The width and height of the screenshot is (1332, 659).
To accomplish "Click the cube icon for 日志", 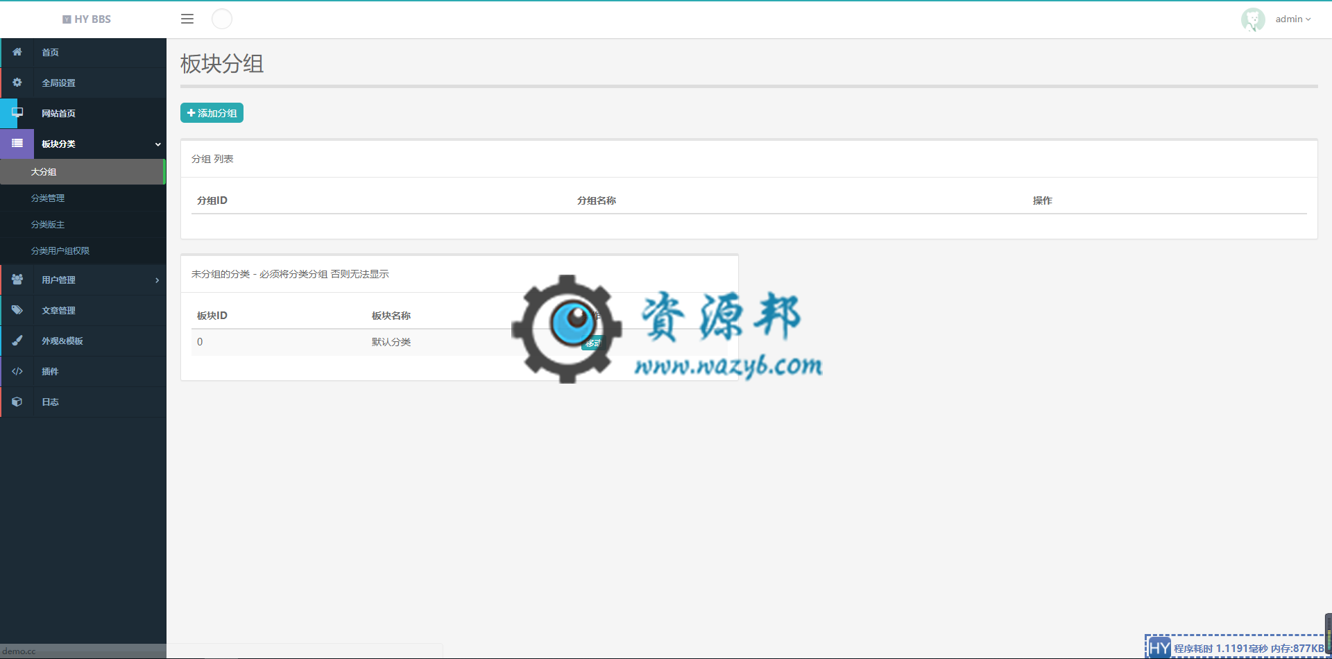I will [x=17, y=402].
